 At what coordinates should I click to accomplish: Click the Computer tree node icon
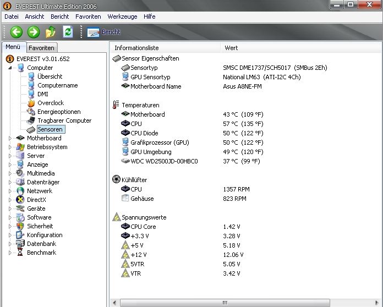[21, 68]
